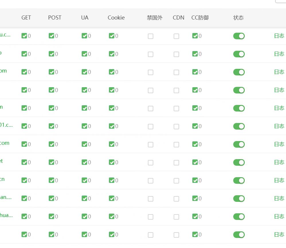Tick 禁国外 in the 'an....' row
The image size is (286, 248).
click(x=150, y=199)
